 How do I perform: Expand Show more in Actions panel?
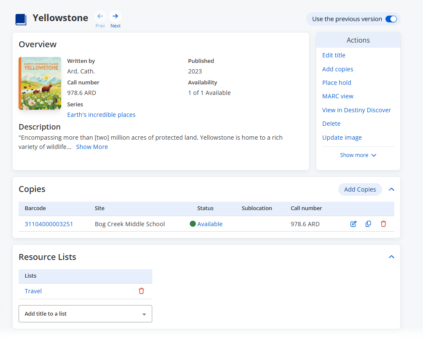coord(358,155)
